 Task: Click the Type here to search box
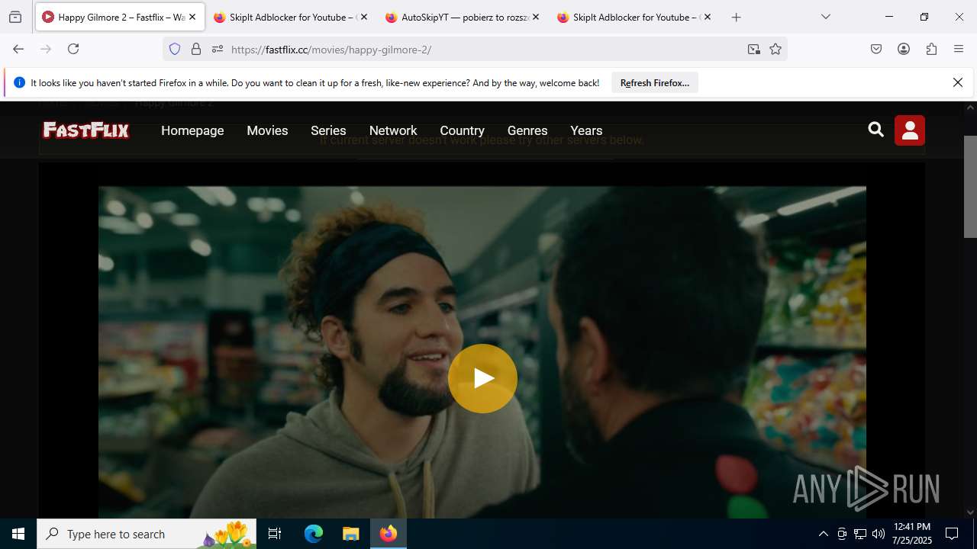(x=146, y=534)
